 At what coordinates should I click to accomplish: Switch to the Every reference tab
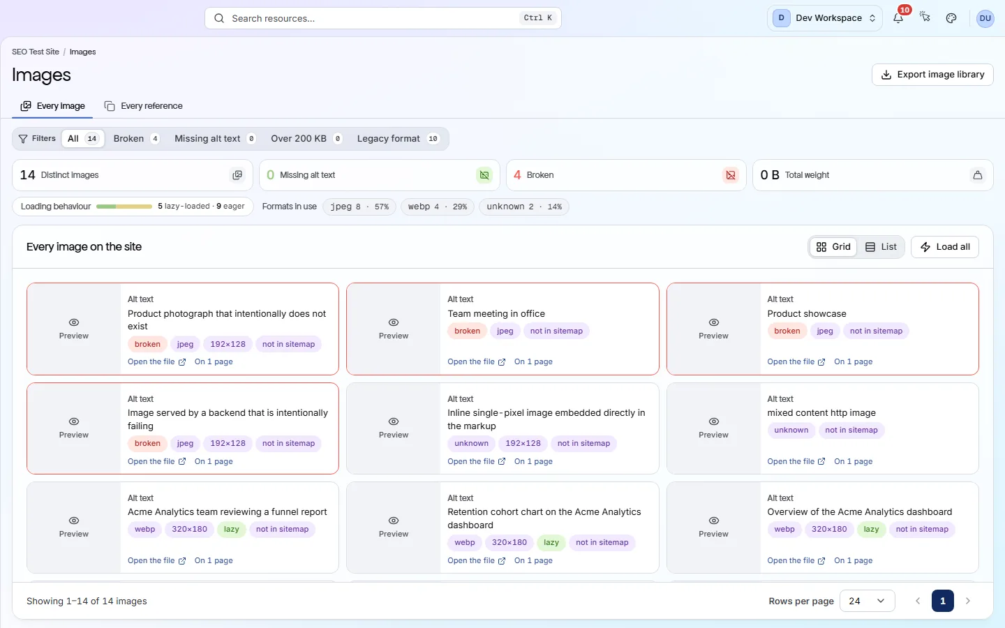coord(144,106)
